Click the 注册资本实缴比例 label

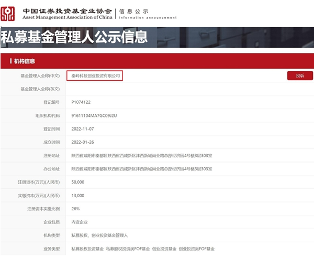43,209
